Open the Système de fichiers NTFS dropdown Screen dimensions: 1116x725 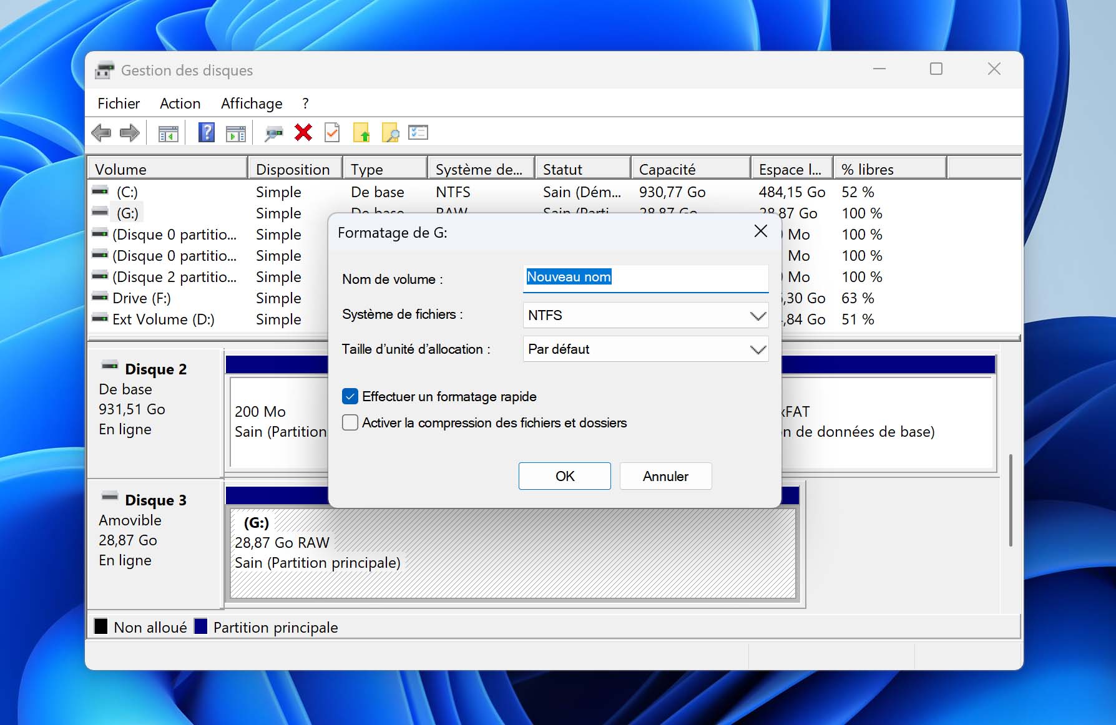(x=645, y=316)
